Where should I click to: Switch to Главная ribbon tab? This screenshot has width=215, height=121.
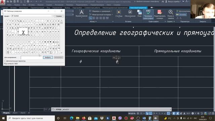[5, 8]
